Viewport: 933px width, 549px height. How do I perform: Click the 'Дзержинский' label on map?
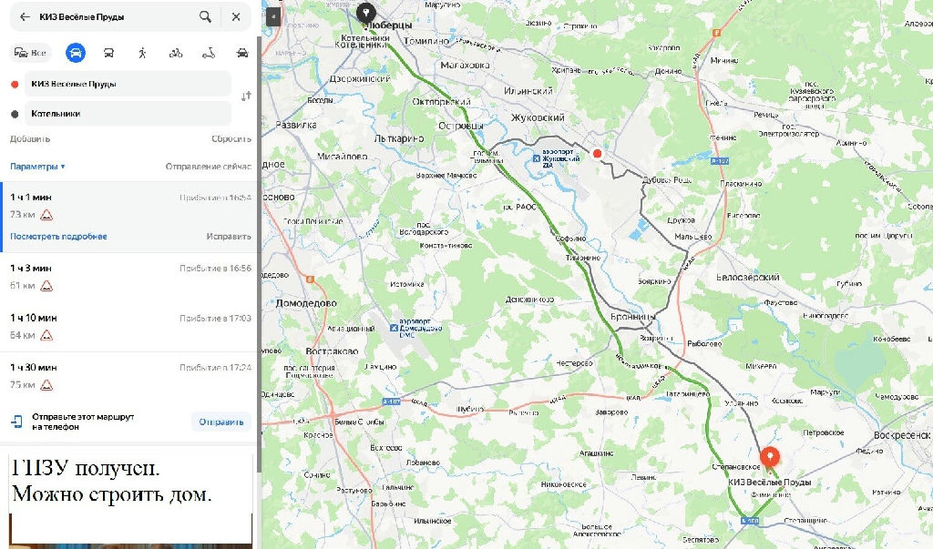tap(359, 78)
